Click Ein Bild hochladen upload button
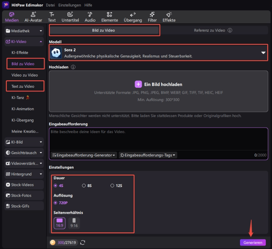Screen dimensions: 272x249 point(158,84)
